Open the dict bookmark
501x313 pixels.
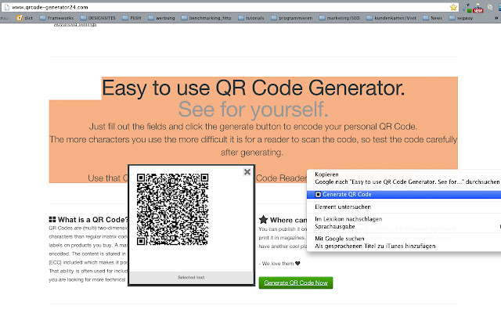pos(24,18)
